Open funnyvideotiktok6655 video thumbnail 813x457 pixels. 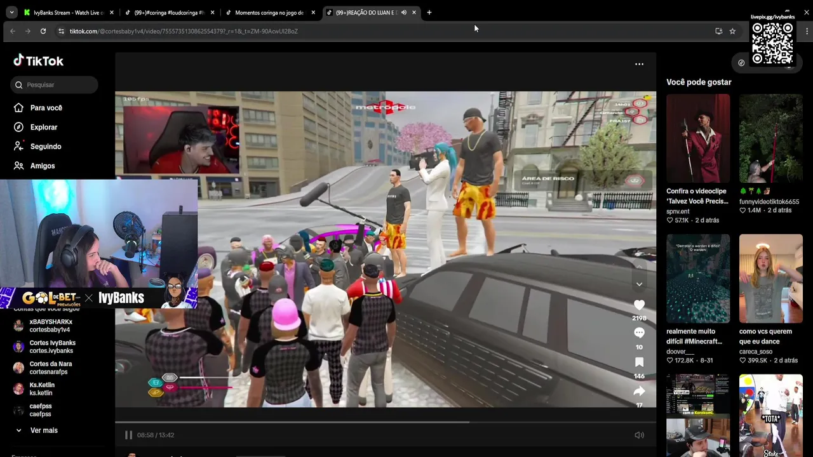pos(771,138)
